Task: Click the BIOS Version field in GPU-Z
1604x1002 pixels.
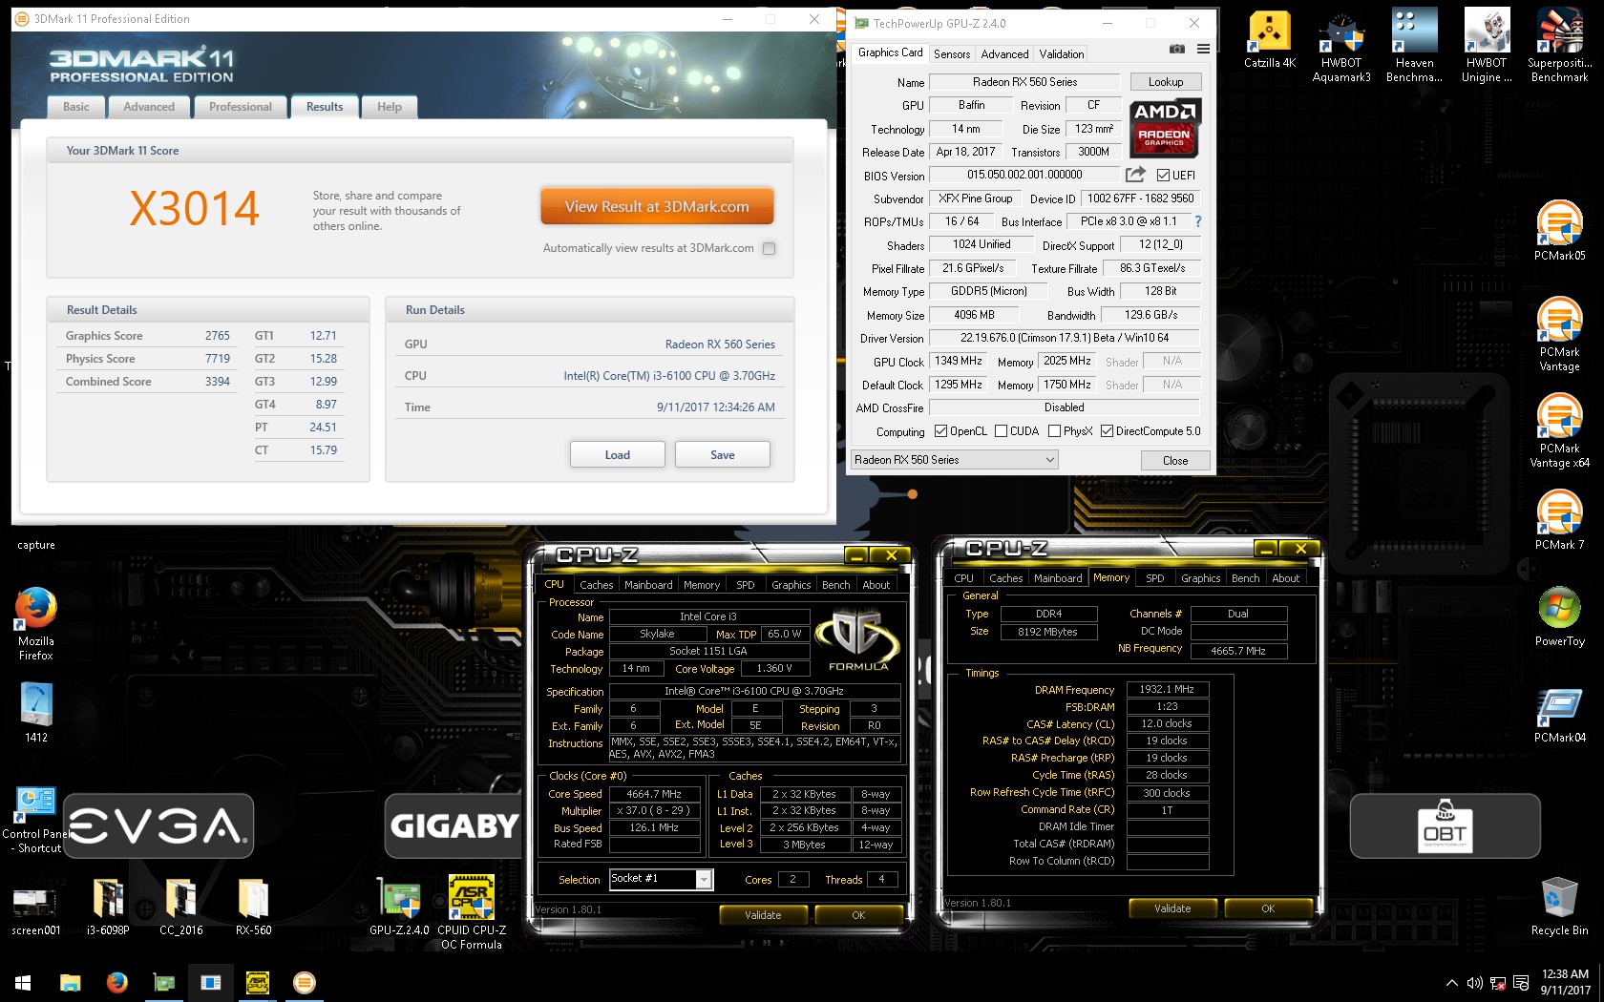Action: (1024, 175)
